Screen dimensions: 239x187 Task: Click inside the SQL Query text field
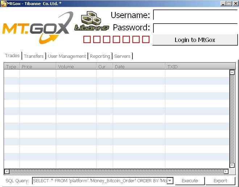[x=100, y=180]
